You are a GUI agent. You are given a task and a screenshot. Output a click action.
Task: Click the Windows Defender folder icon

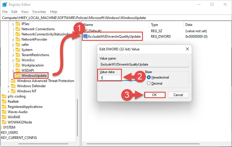(x=13, y=86)
